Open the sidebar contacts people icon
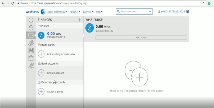 [31, 43]
